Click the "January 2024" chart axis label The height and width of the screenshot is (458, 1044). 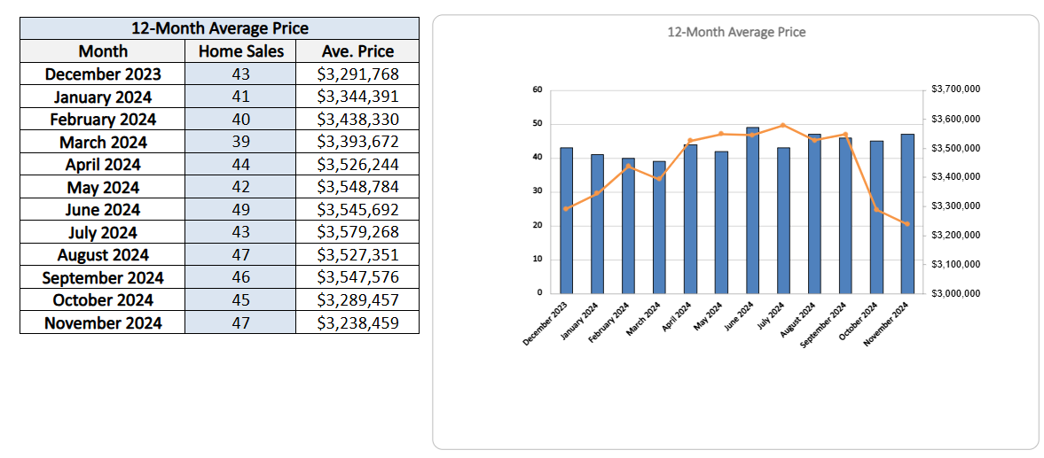(x=581, y=319)
